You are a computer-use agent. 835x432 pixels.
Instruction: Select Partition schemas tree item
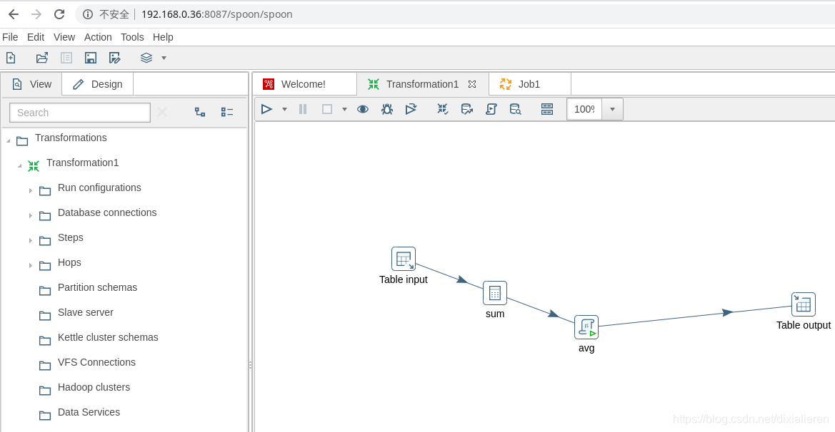(x=97, y=287)
